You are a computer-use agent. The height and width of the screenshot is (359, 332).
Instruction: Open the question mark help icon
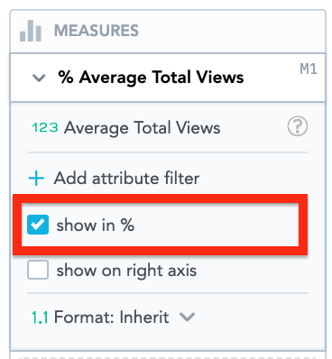coord(298,126)
